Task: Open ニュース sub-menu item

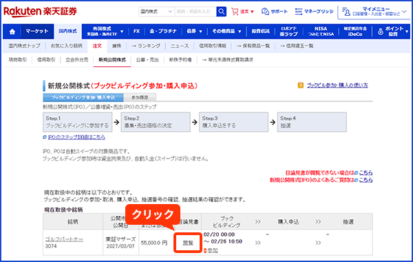Action: click(180, 46)
